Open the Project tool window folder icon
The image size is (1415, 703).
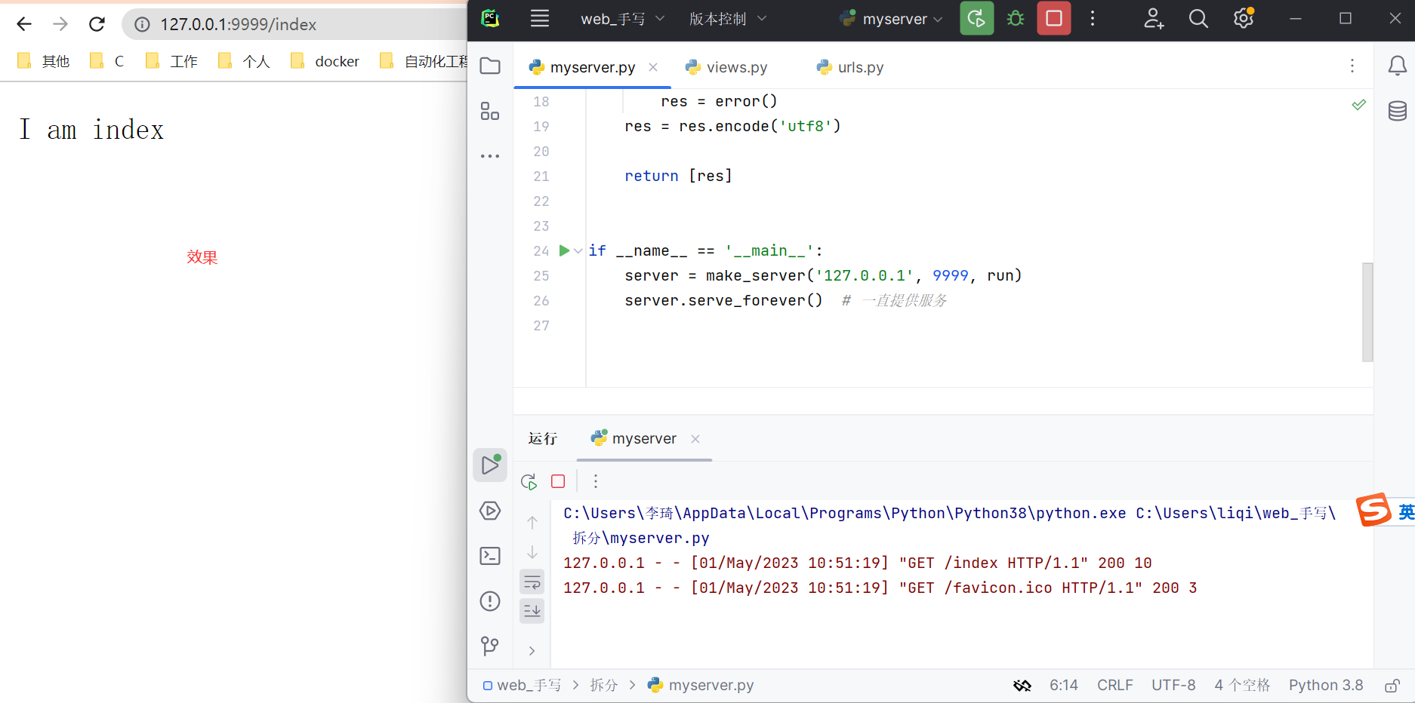coord(490,66)
